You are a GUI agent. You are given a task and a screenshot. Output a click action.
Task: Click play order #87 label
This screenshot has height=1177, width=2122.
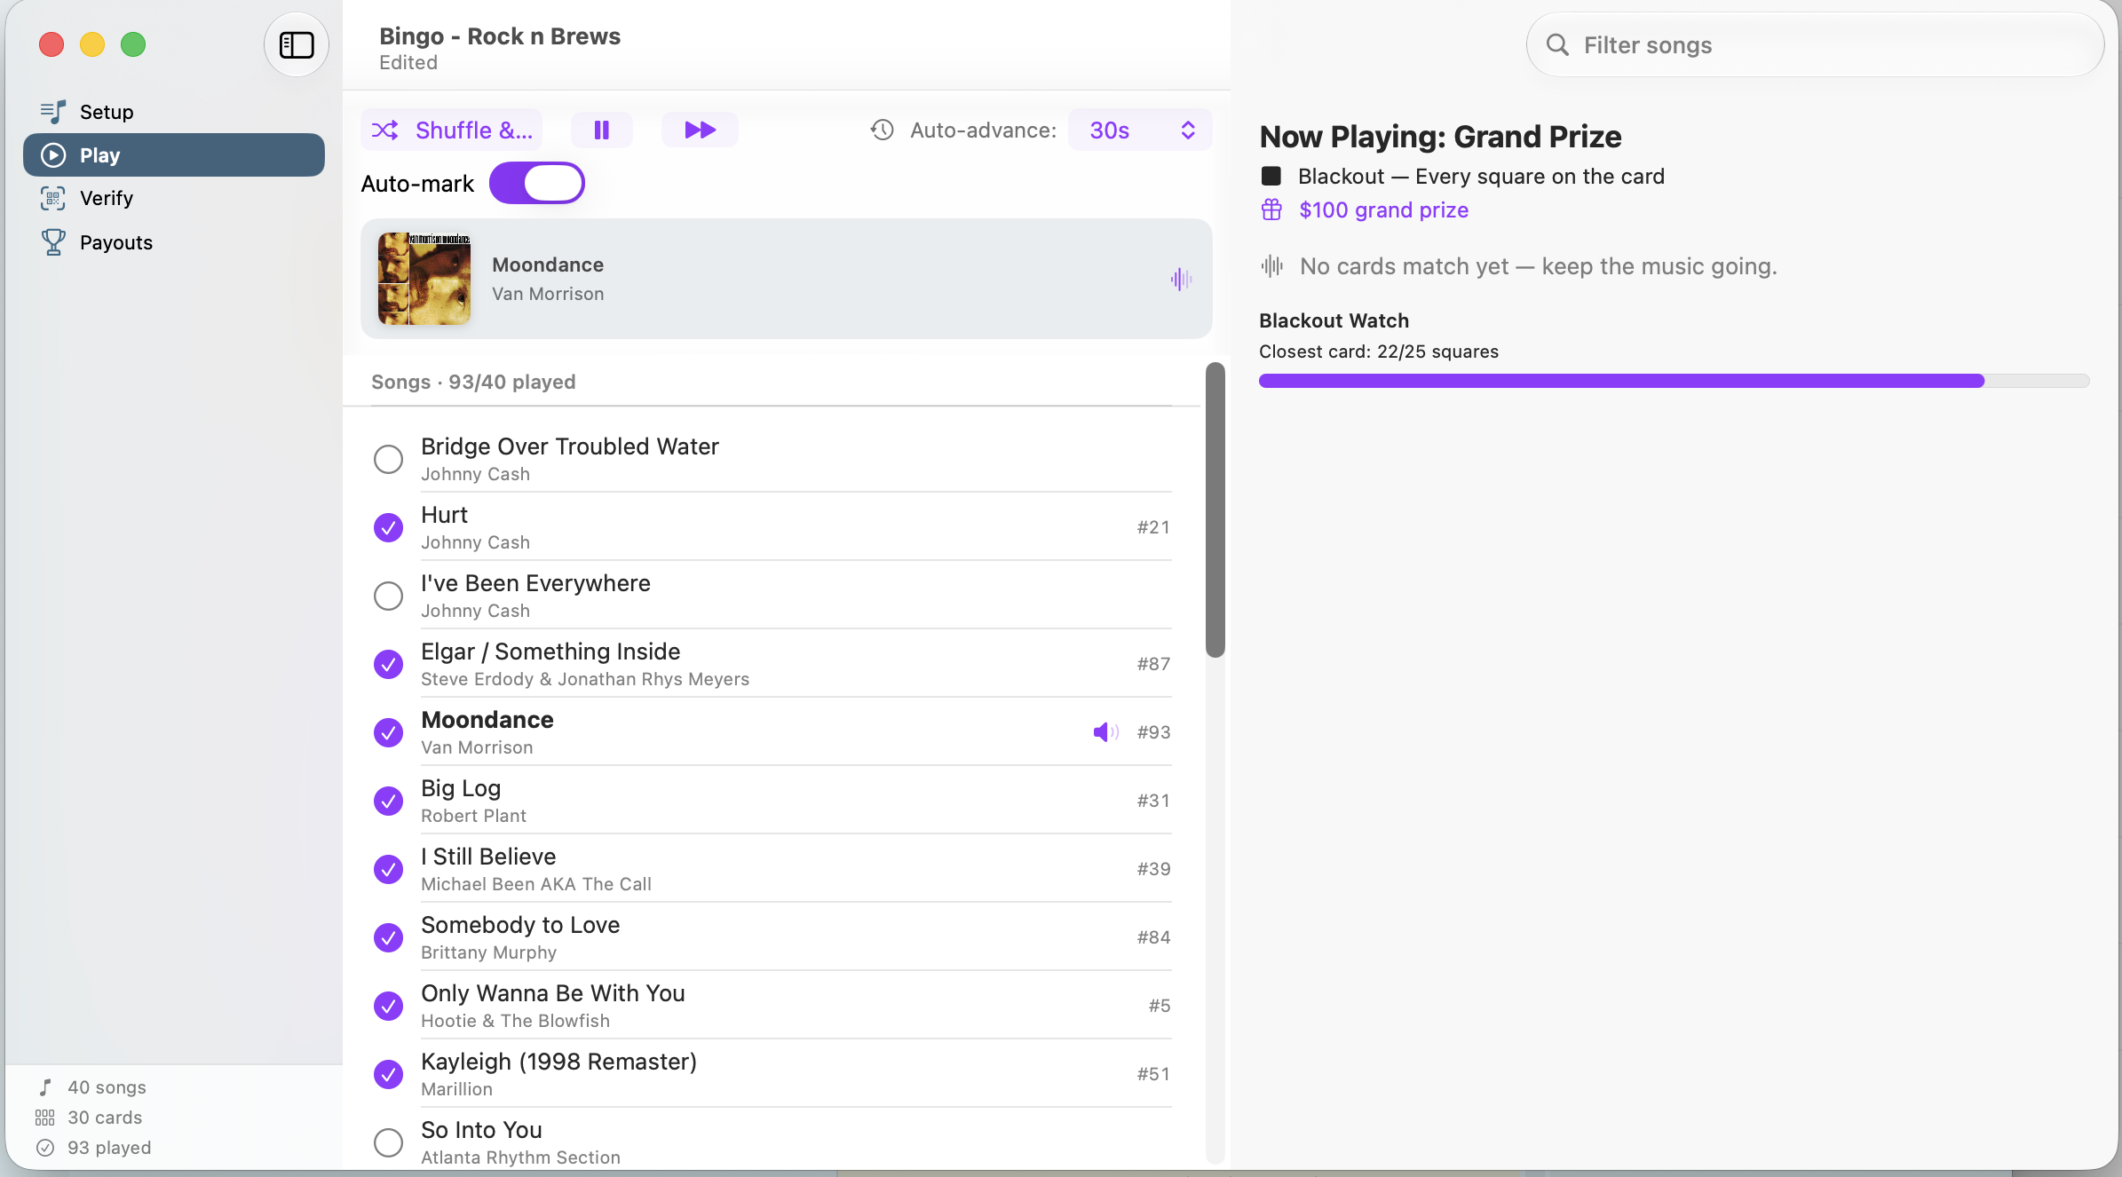tap(1153, 665)
